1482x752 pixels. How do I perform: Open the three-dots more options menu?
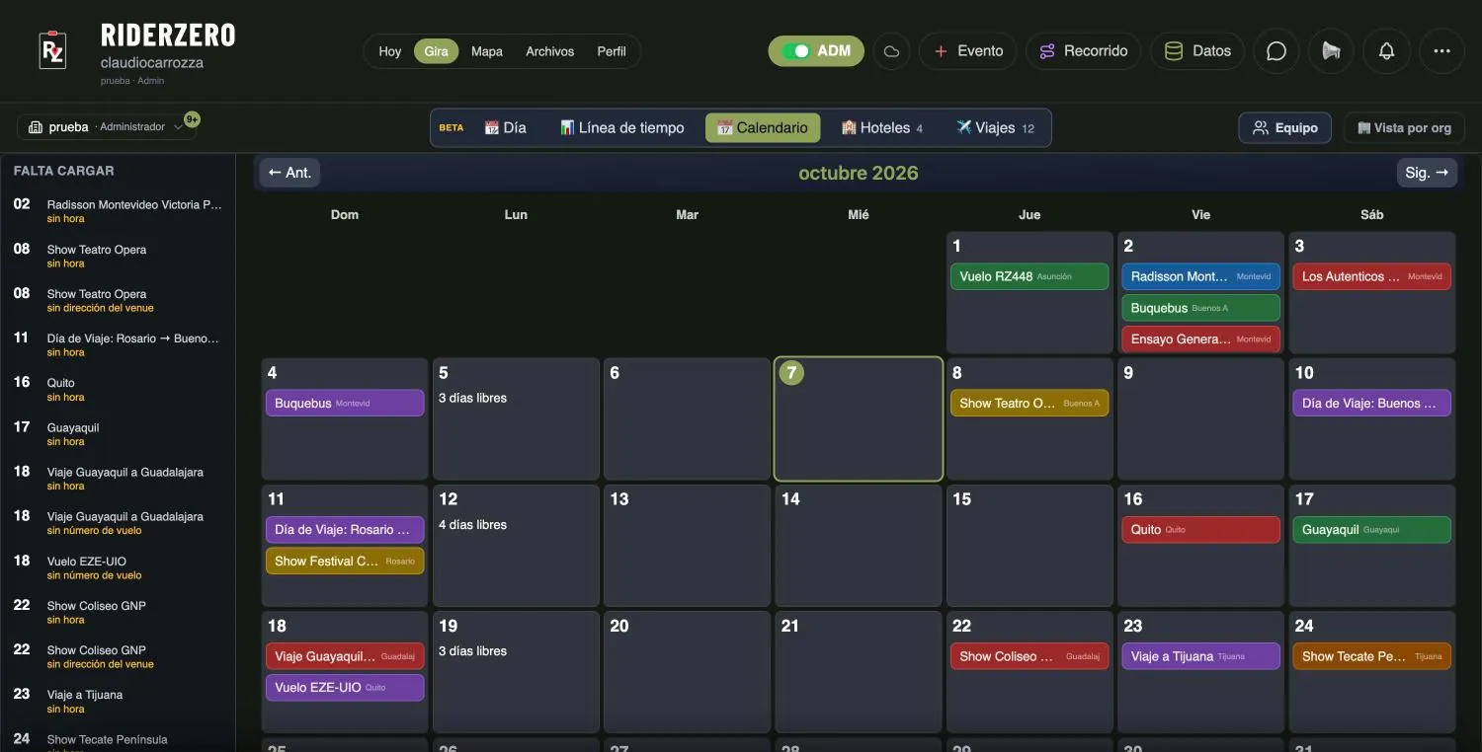pyautogui.click(x=1441, y=51)
